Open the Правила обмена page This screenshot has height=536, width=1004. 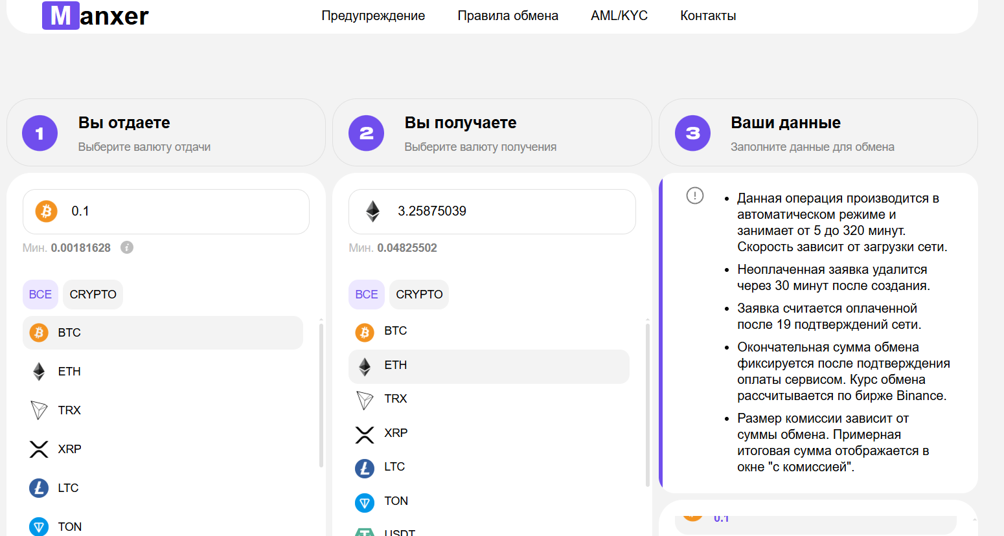[508, 16]
